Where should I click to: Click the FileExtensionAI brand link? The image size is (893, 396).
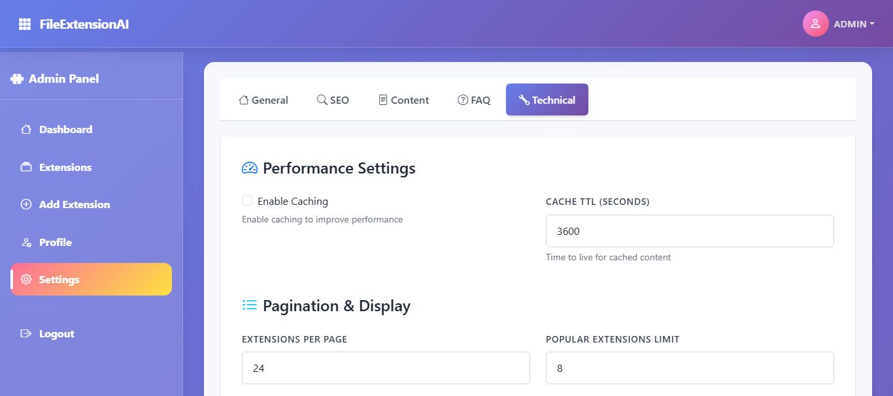pyautogui.click(x=84, y=24)
